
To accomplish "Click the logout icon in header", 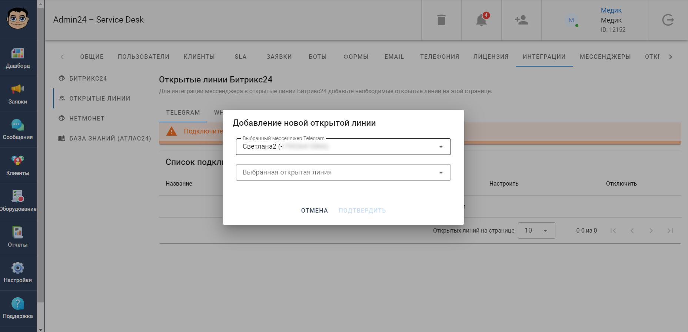I will pyautogui.click(x=668, y=20).
